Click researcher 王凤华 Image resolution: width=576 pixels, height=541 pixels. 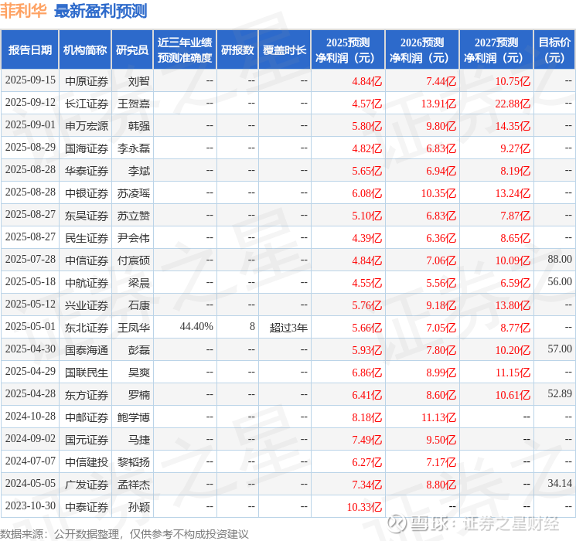[x=134, y=328]
